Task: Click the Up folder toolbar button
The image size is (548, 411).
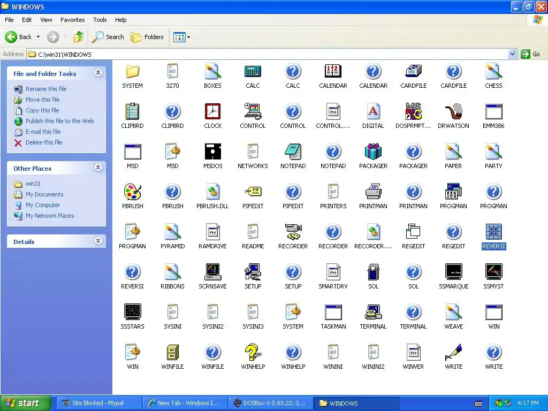Action: tap(78, 37)
